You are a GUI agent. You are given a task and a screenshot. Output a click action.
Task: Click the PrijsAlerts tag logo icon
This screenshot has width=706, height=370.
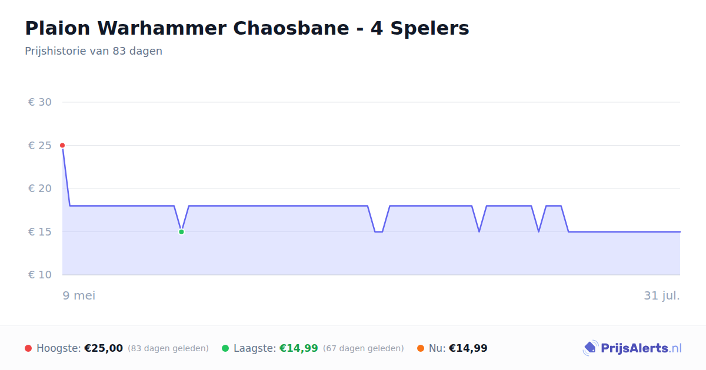pos(590,348)
